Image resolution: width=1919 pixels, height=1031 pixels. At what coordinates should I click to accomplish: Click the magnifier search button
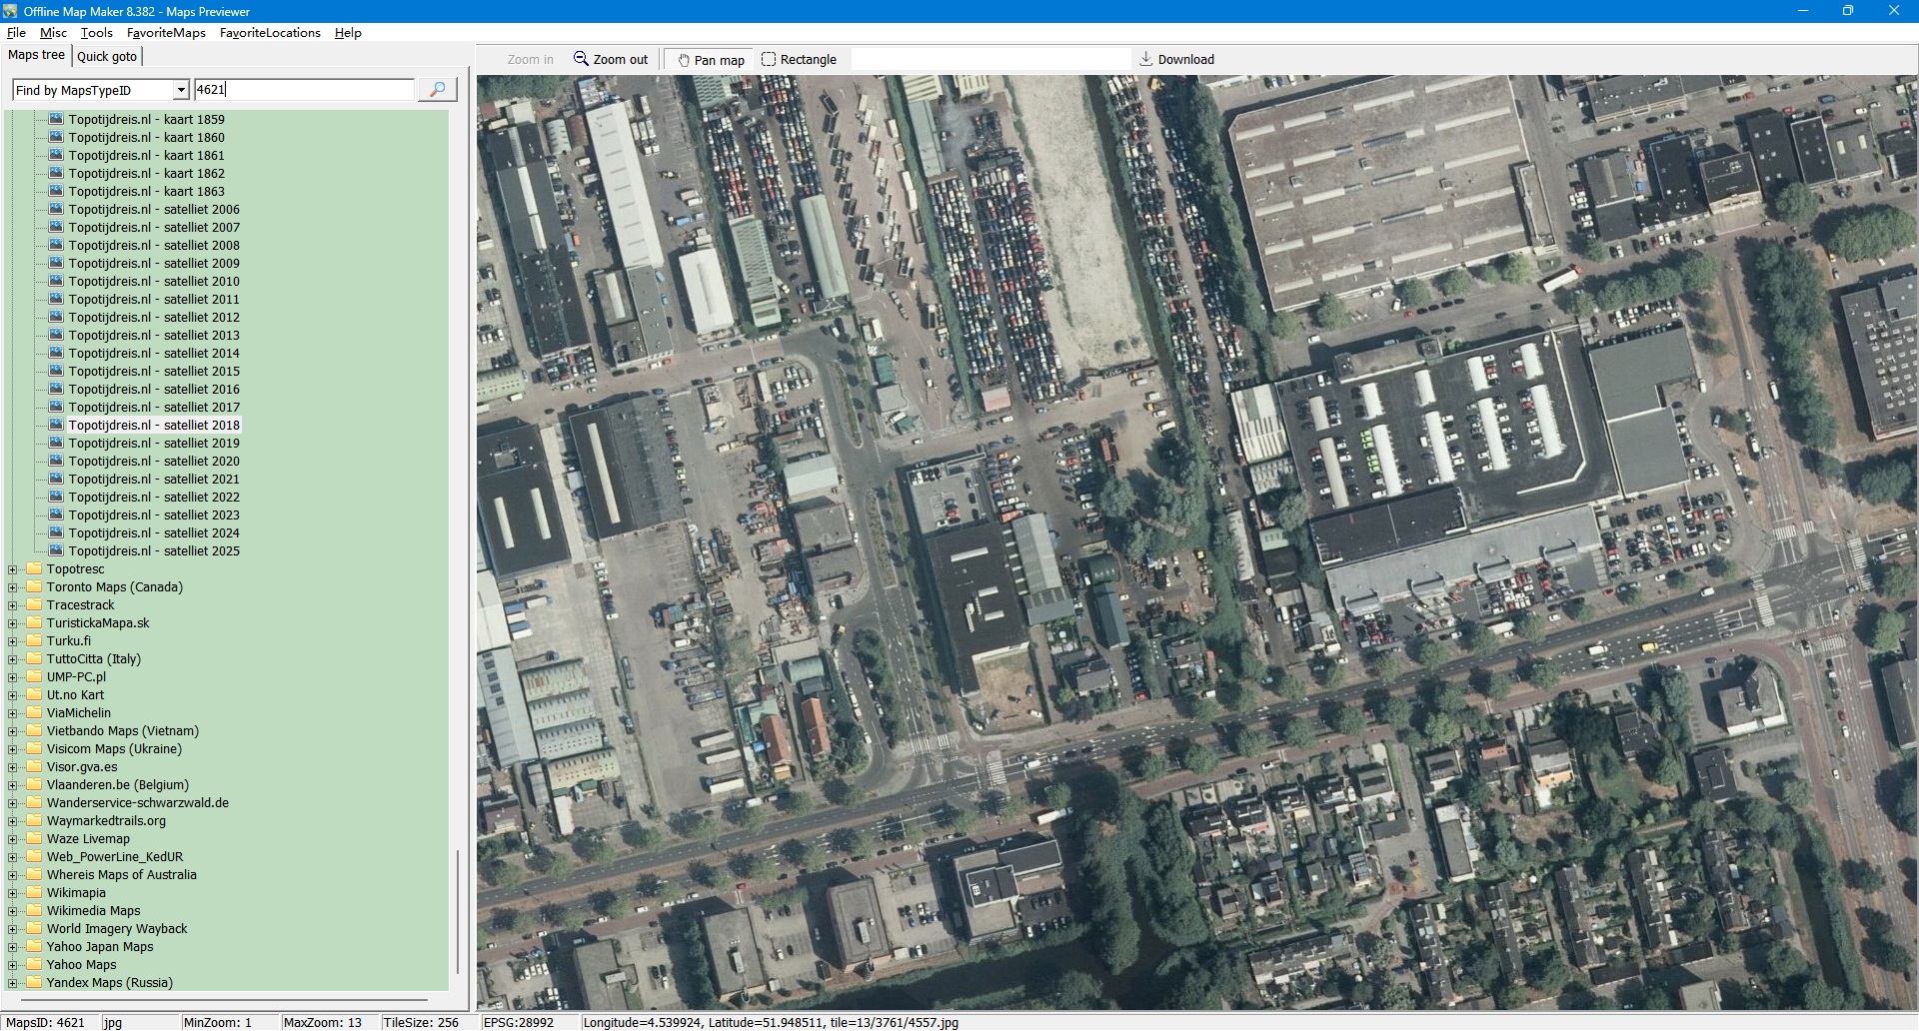point(437,90)
